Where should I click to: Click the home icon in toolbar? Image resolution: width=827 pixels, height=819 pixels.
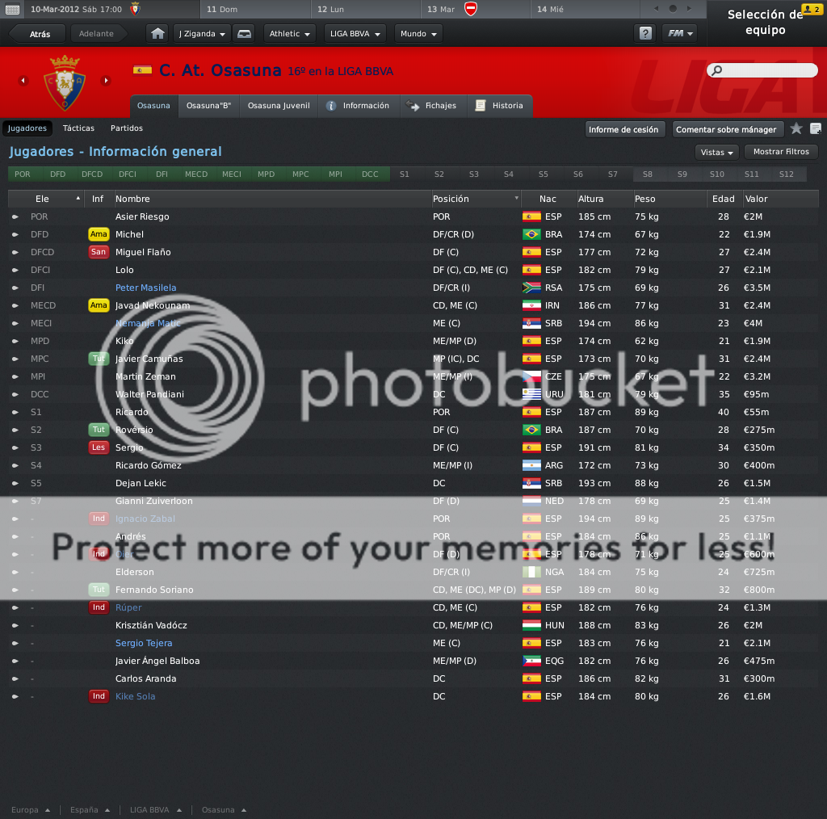[x=157, y=34]
